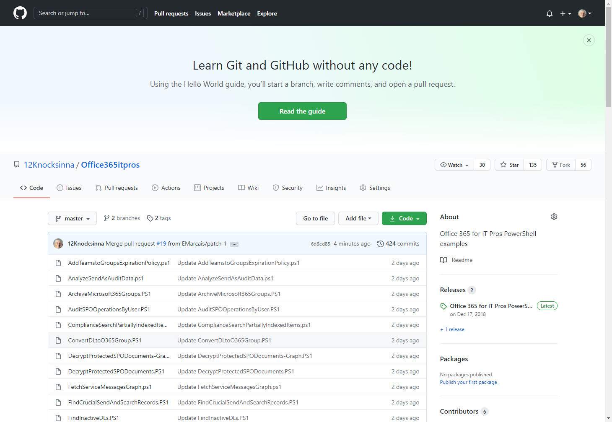Expand the Add file dropdown

pos(358,218)
